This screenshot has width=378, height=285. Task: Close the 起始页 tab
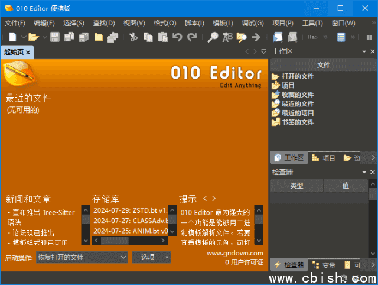pos(28,53)
